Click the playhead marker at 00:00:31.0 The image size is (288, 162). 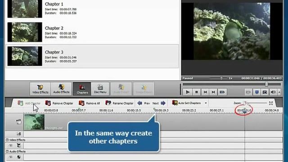click(x=245, y=111)
